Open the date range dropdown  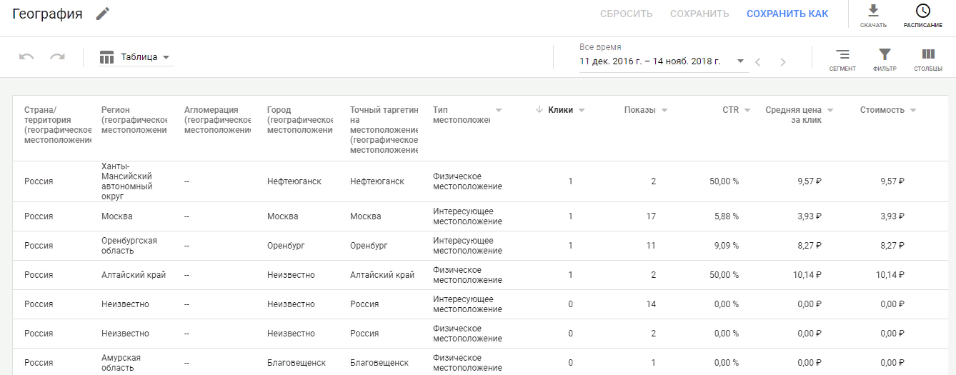point(740,61)
